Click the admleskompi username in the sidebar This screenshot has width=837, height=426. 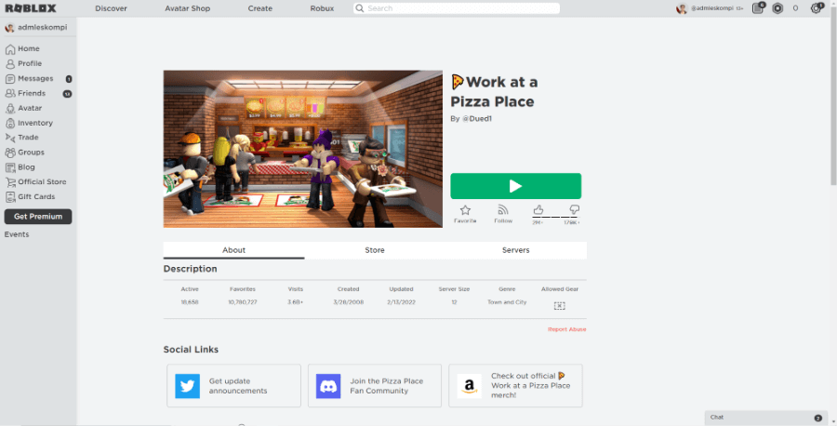[42, 27]
